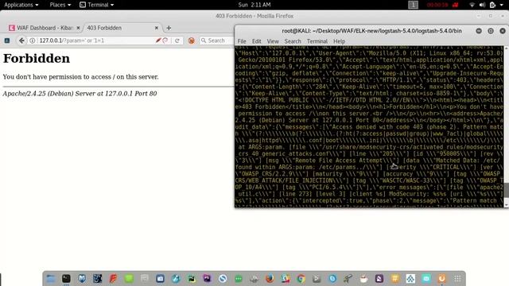This screenshot has width=509, height=286.
Task: Open a new Firefox tab
Action: 169,28
